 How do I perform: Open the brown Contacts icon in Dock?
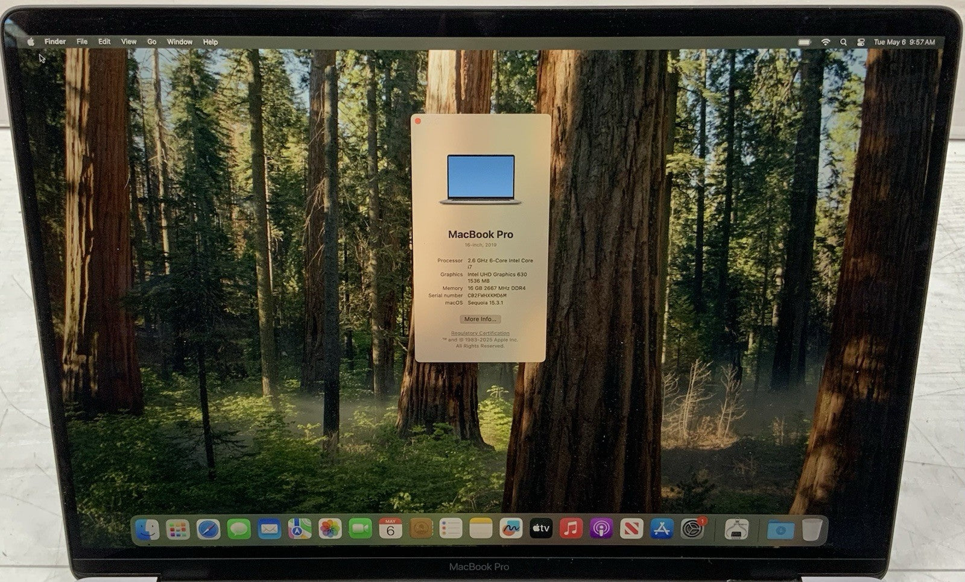pyautogui.click(x=421, y=529)
